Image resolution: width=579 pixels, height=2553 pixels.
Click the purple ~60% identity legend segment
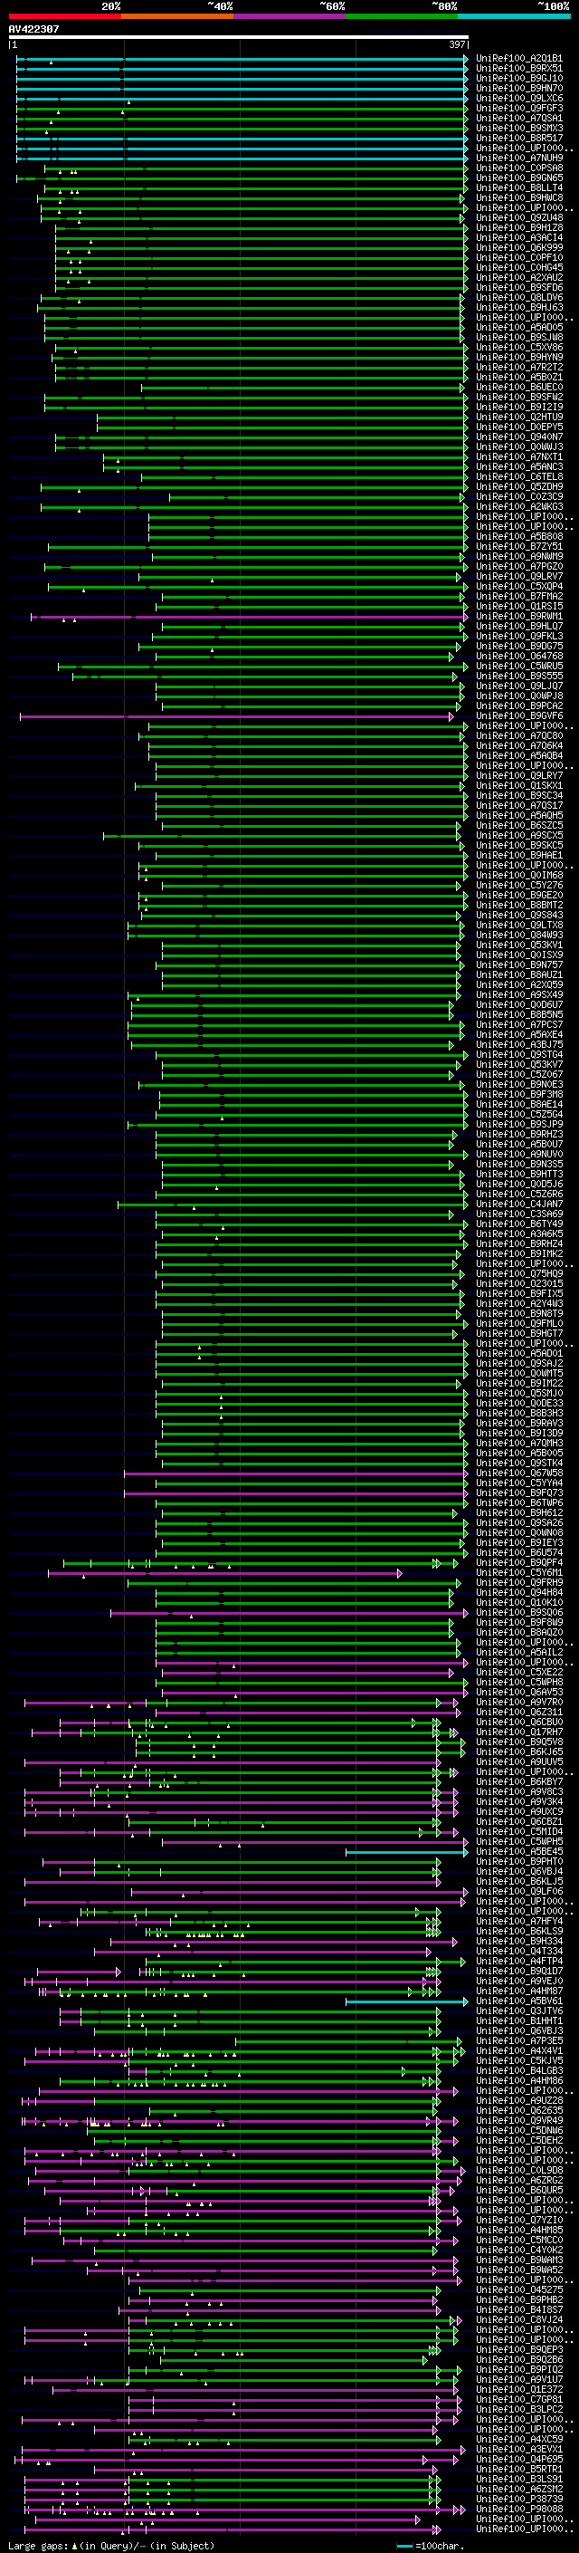coord(290,17)
